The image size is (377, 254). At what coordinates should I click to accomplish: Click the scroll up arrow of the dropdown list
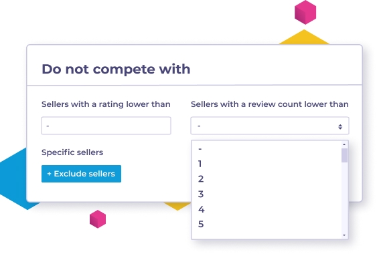coord(344,144)
